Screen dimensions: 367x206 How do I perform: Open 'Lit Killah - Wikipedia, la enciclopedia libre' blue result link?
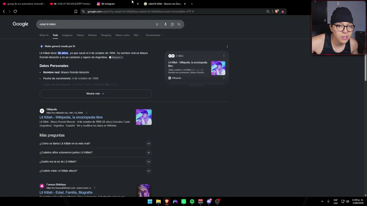[71, 117]
